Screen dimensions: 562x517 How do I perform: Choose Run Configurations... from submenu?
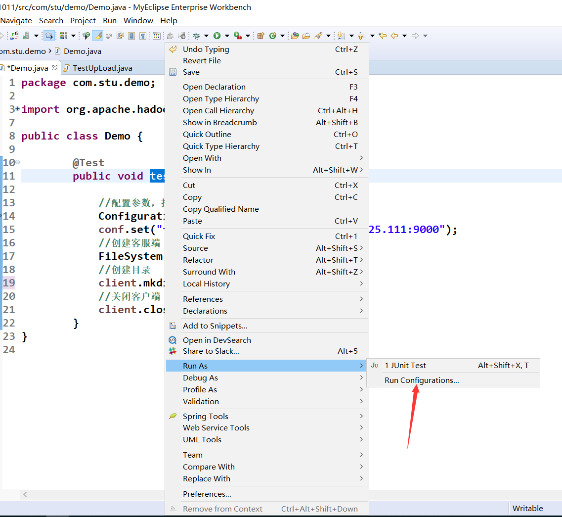tap(422, 380)
